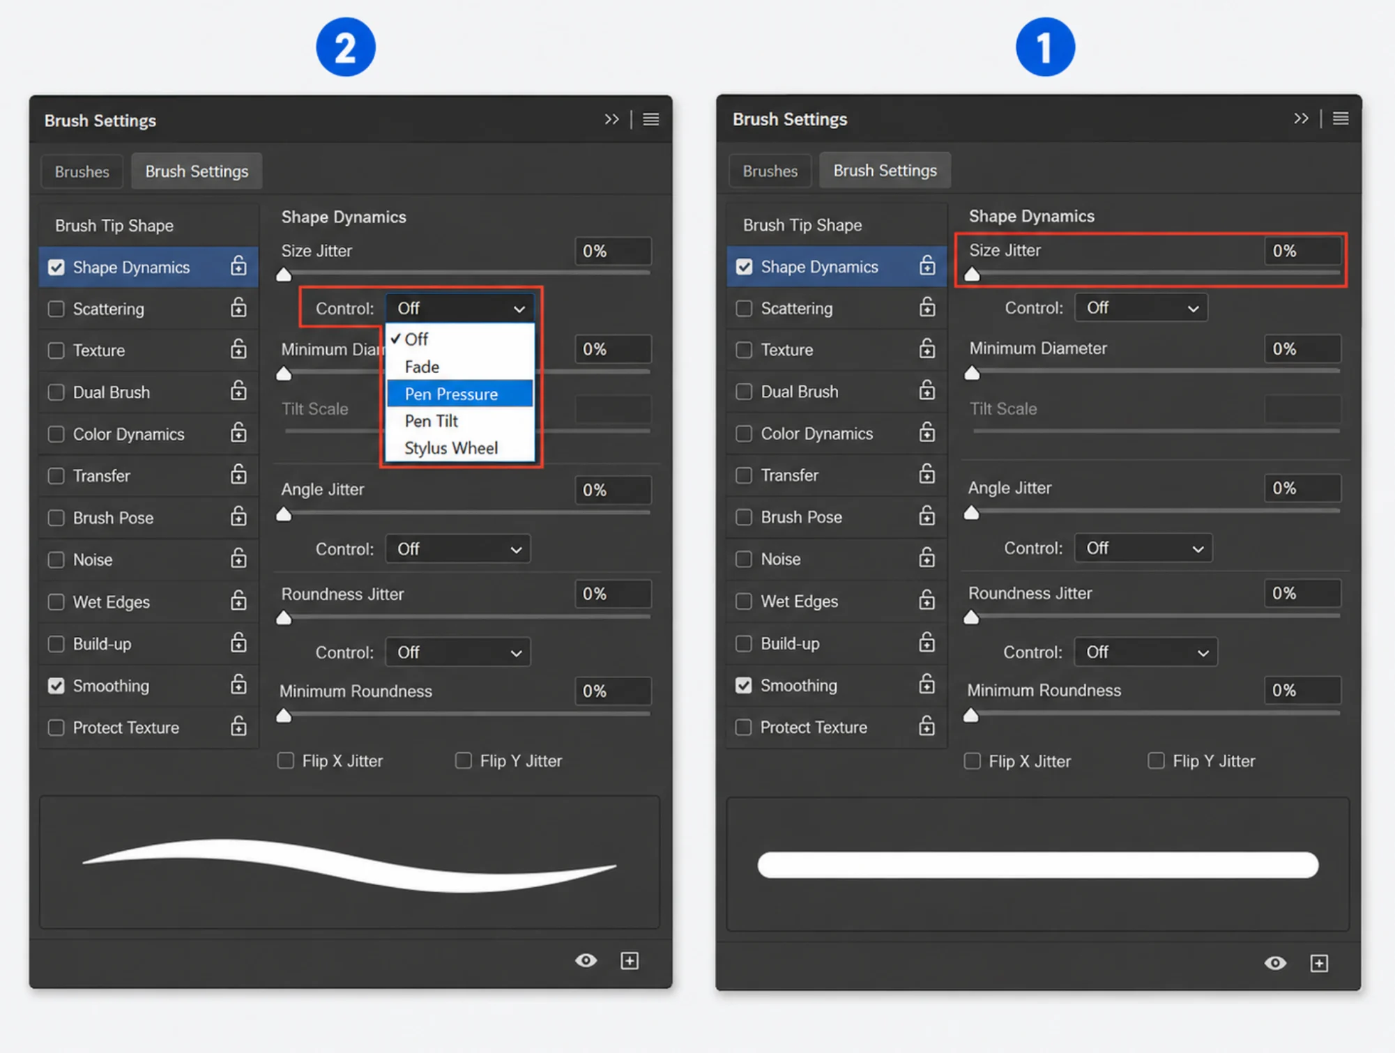
Task: Close Size Jitter Control dropdown in left panel
Action: pos(460,308)
